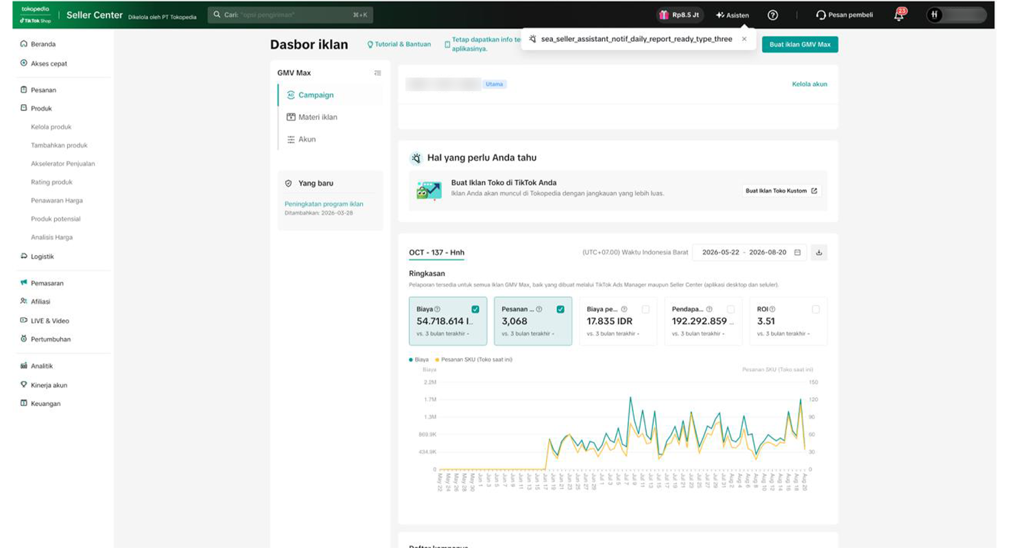Open Peningkatan program iklan link

[x=324, y=204]
